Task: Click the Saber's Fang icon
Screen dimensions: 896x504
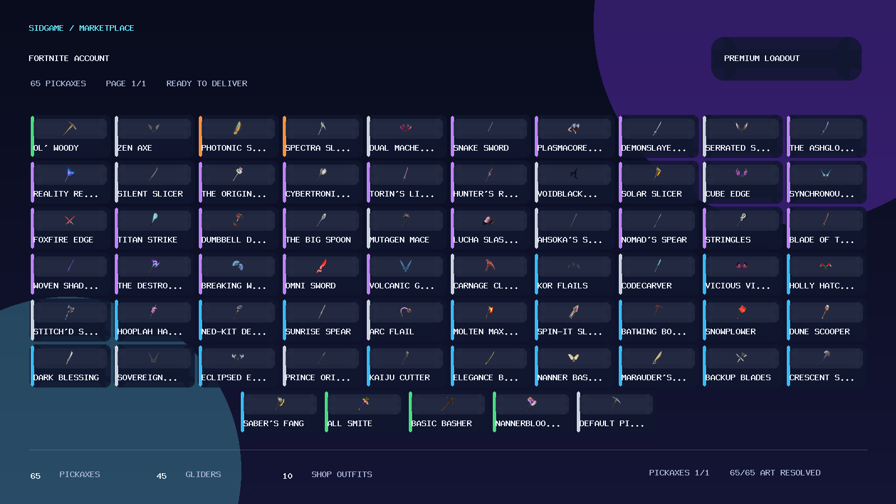Action: 280,404
